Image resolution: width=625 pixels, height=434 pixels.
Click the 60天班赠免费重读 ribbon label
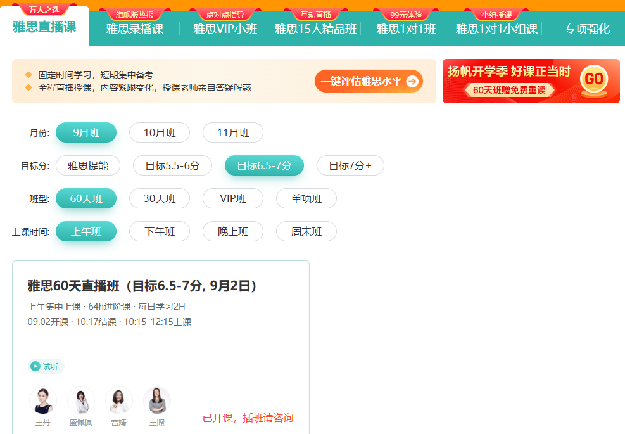click(509, 90)
